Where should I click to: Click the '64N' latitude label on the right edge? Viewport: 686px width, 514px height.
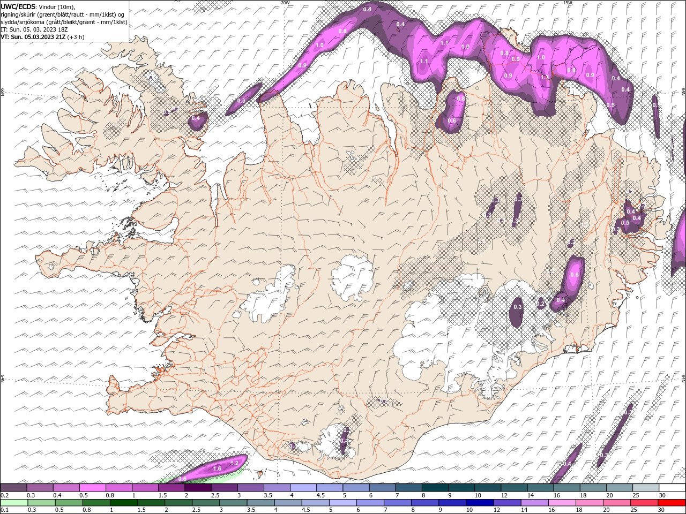point(683,379)
